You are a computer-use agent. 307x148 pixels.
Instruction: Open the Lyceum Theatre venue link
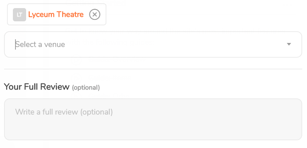[x=56, y=14]
